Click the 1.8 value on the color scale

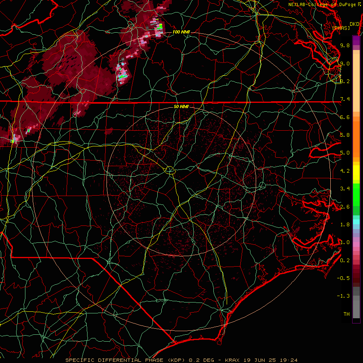click(x=345, y=225)
